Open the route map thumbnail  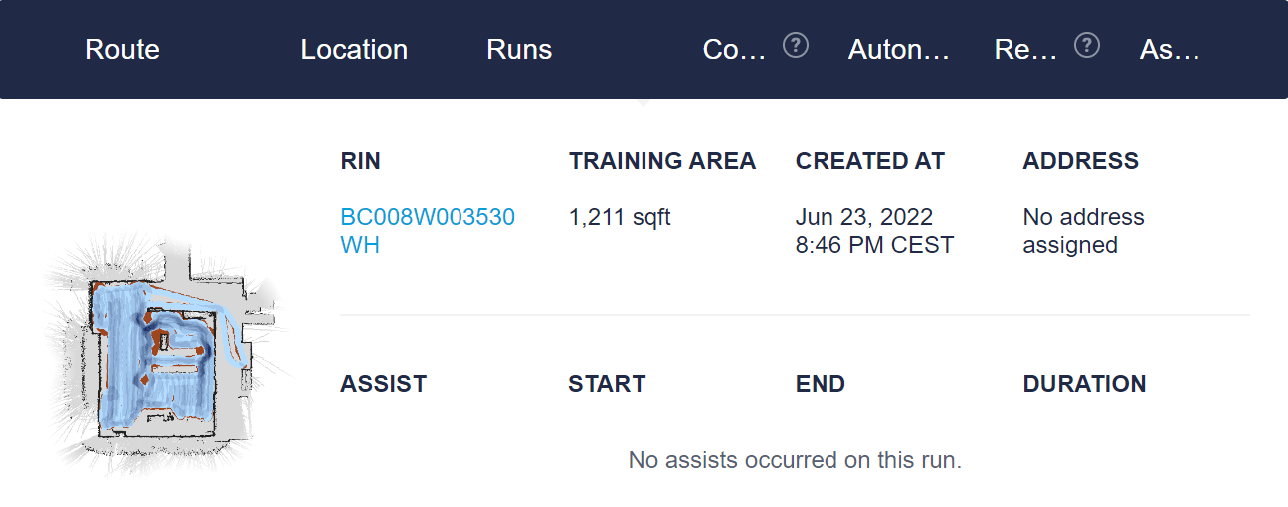tap(163, 354)
